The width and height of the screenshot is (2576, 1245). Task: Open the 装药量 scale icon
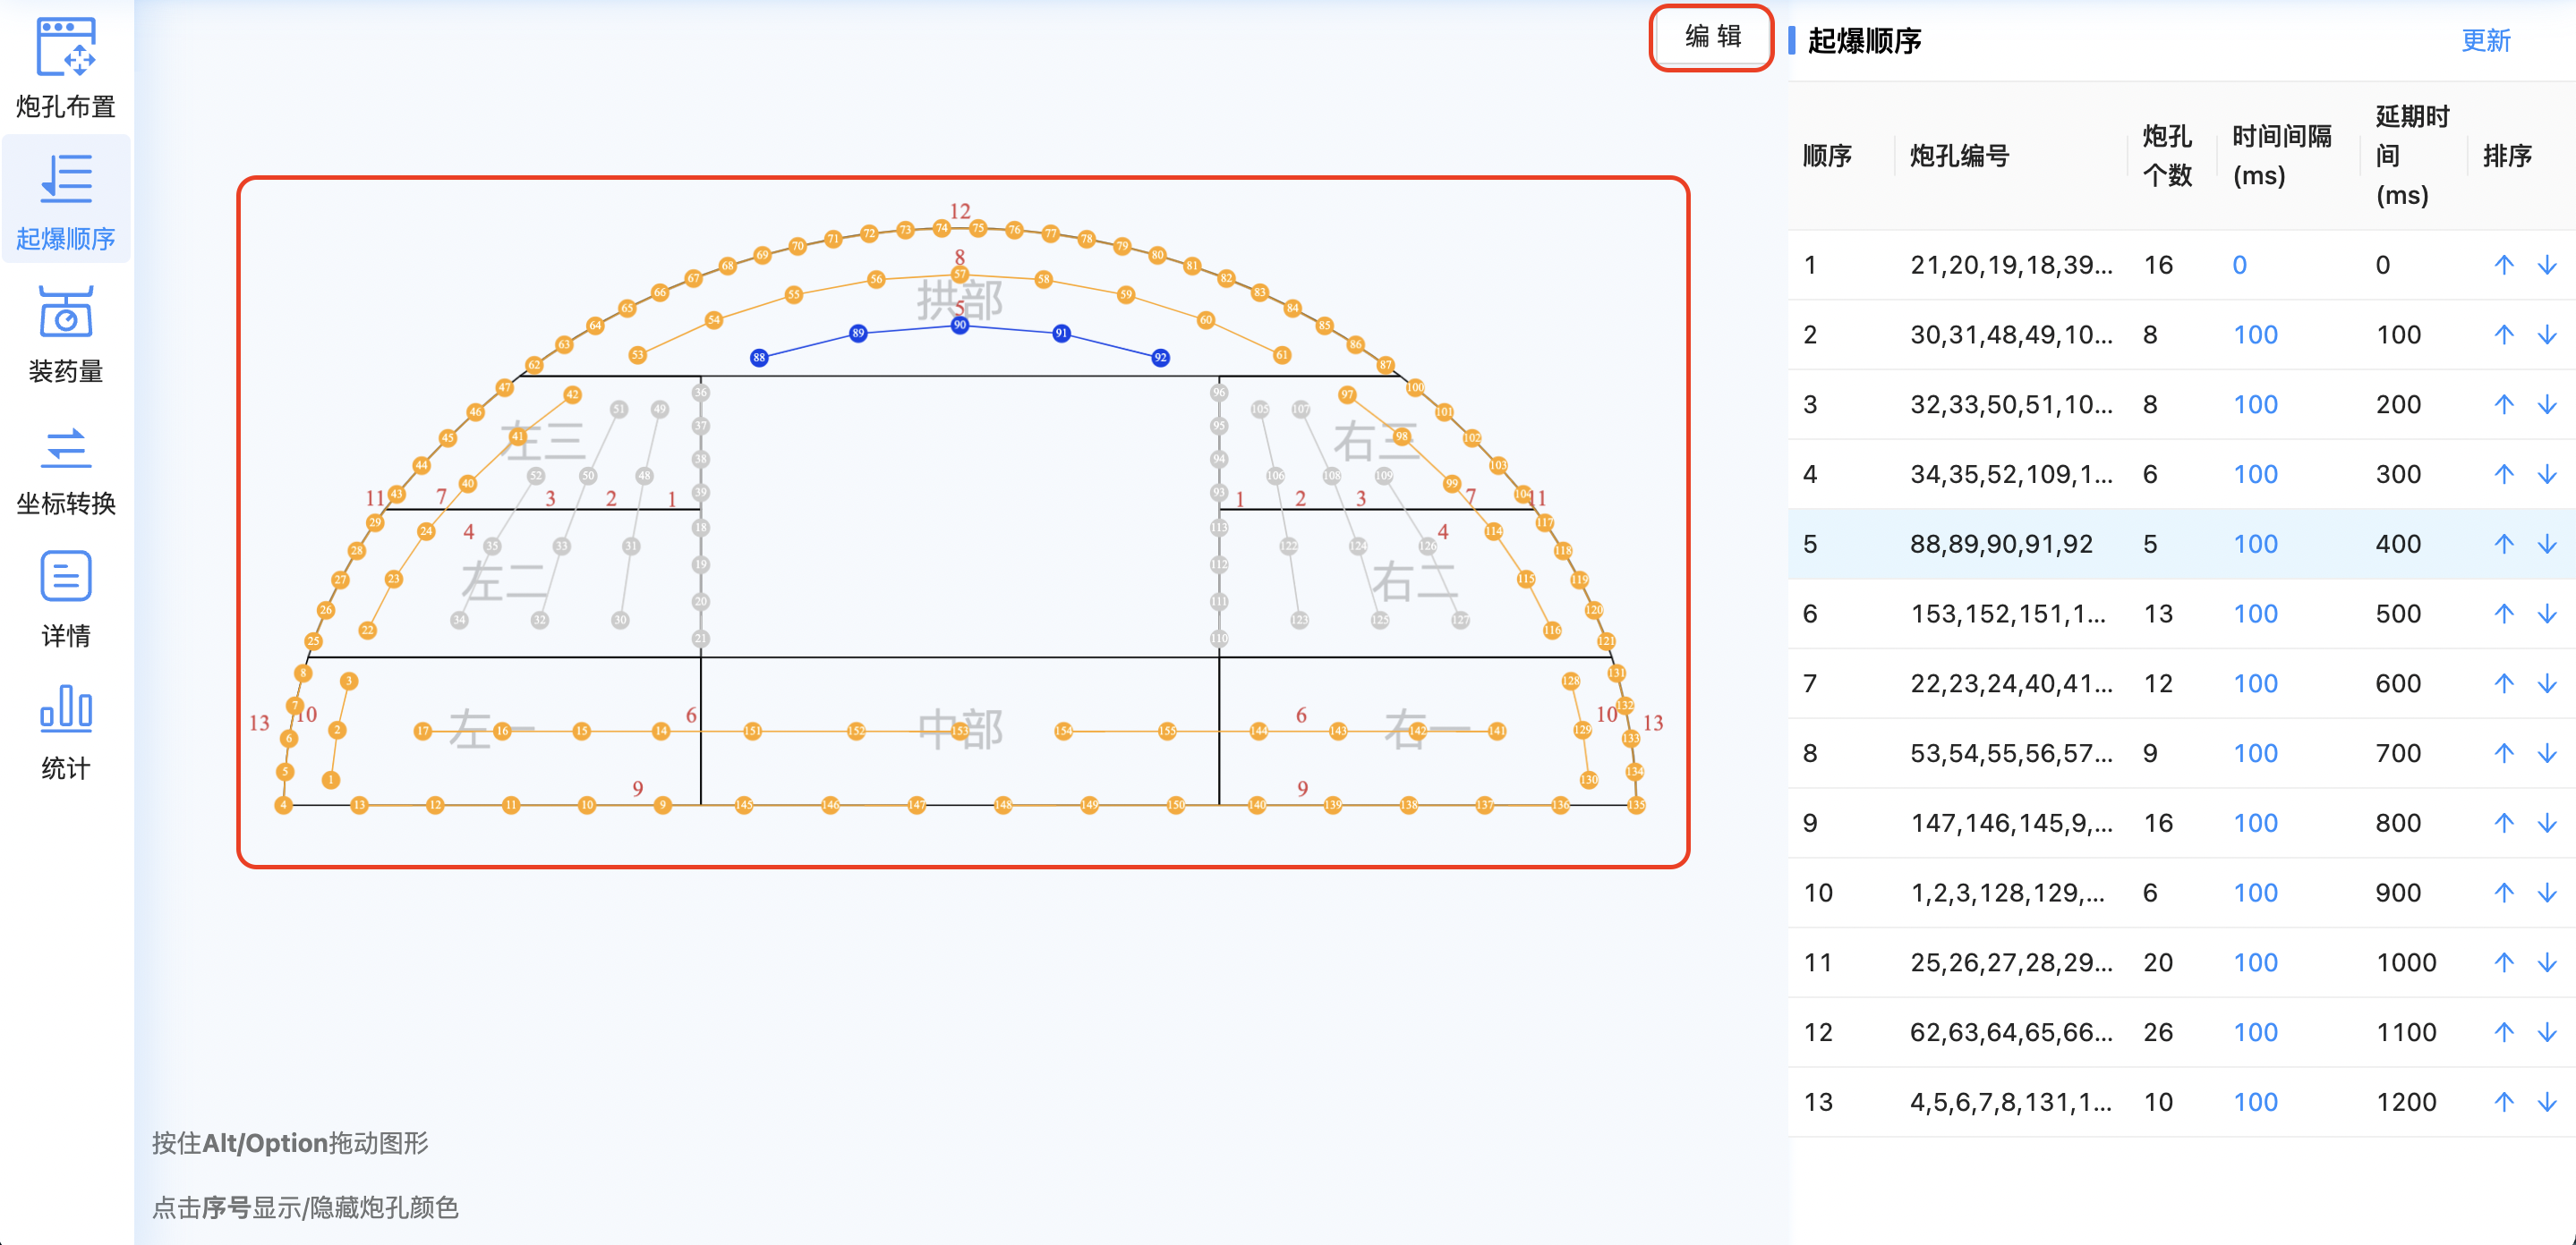pos(66,313)
